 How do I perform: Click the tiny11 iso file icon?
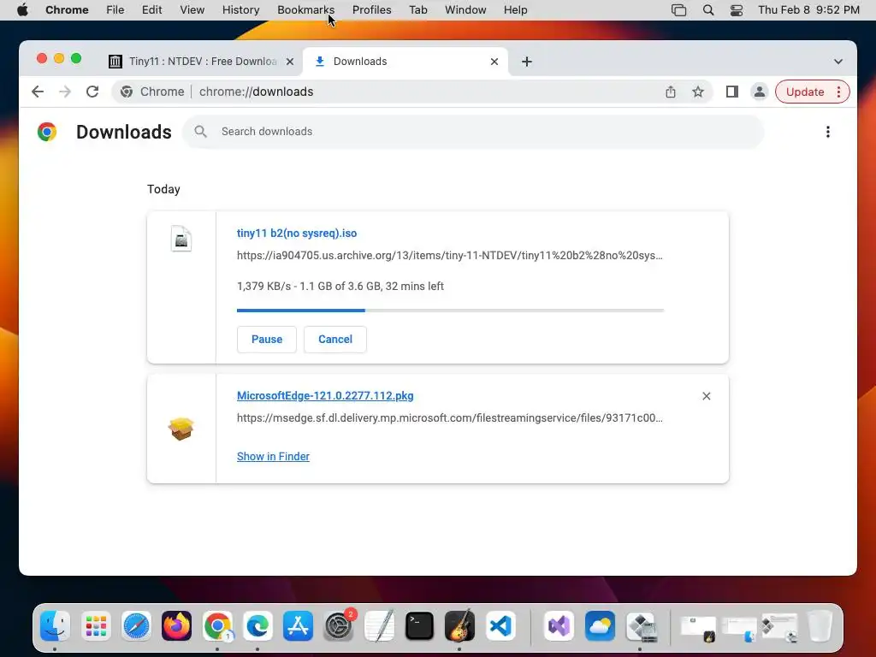click(x=181, y=239)
